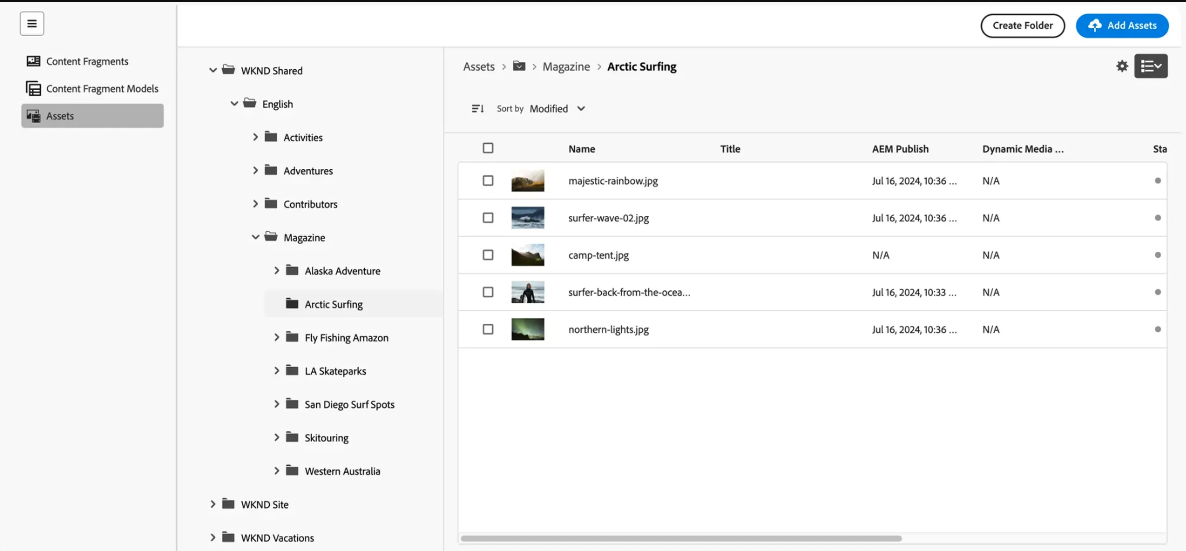Collapse the Magazine folder tree
1186x551 pixels.
[x=255, y=237]
